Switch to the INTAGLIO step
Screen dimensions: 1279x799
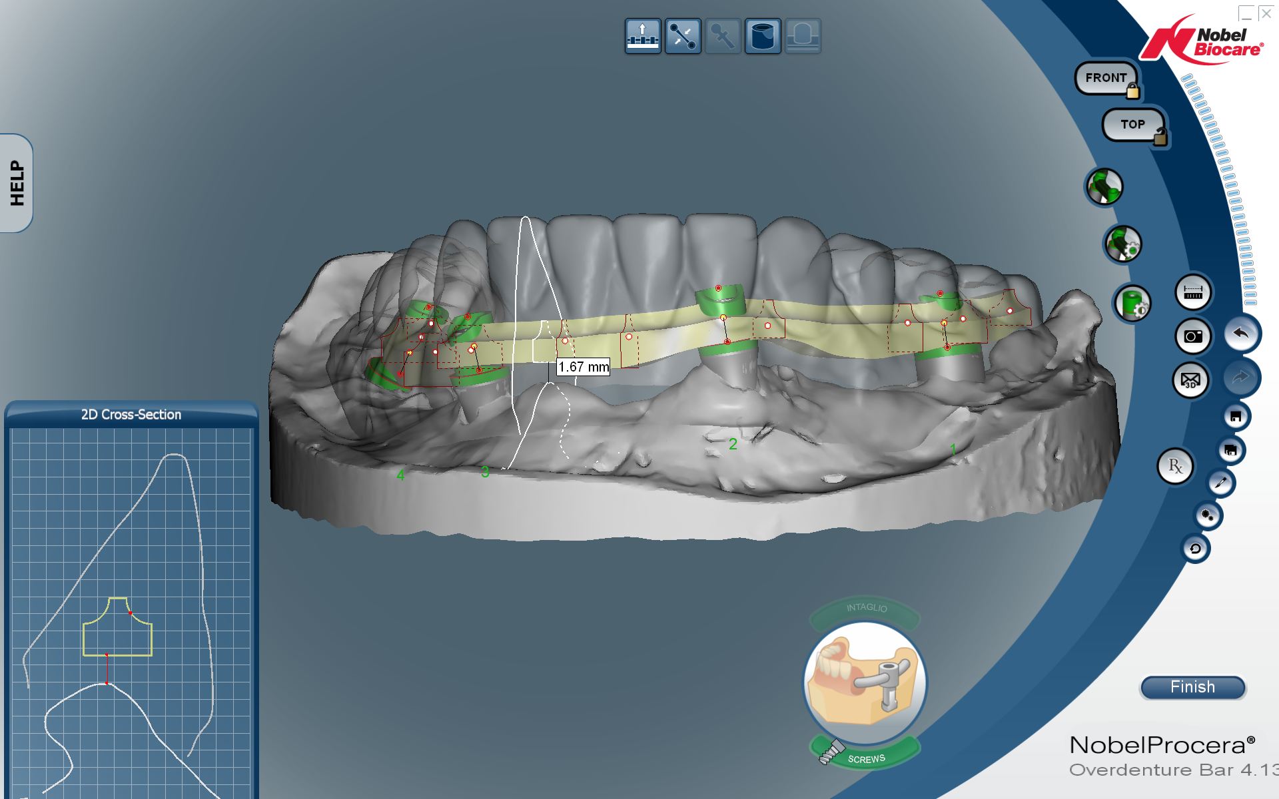[865, 609]
